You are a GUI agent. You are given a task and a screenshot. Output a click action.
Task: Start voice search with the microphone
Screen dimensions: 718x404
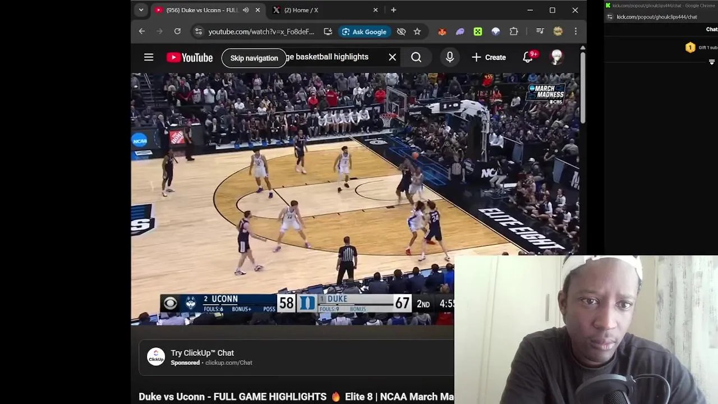(x=450, y=57)
